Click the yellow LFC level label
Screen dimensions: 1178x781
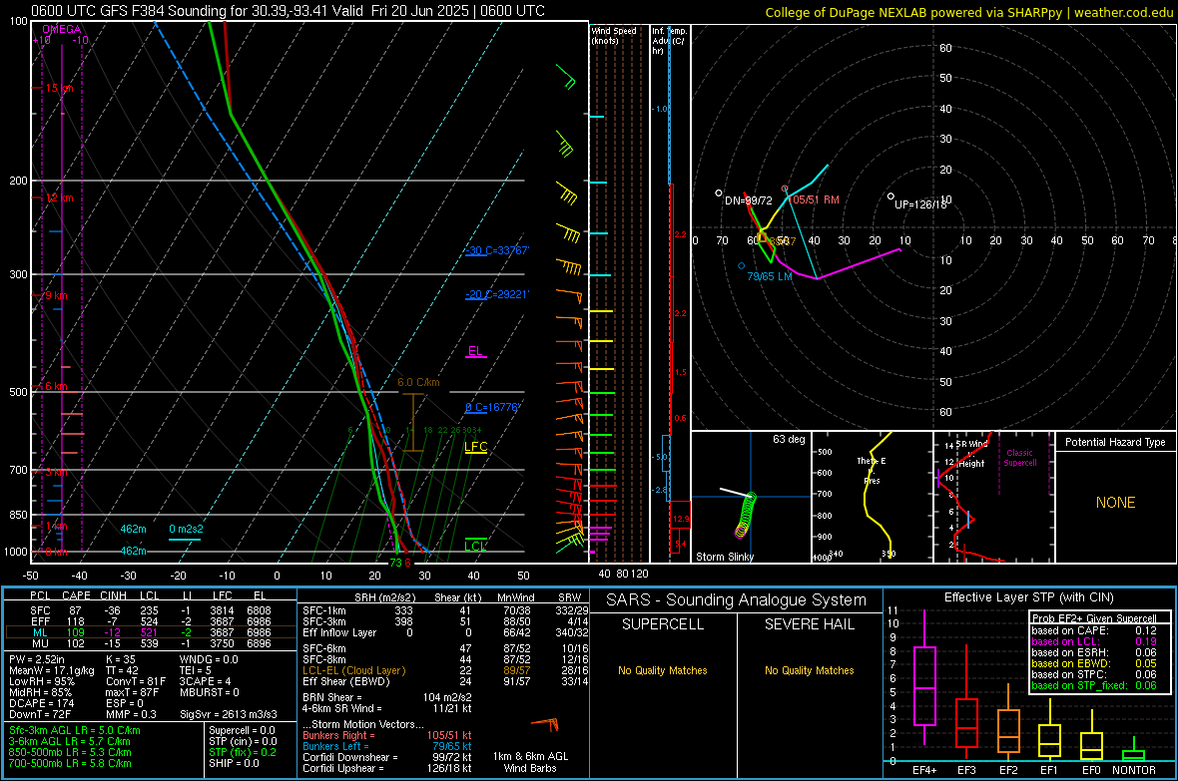tap(475, 447)
